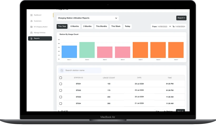Check the box for station ST001
Viewport: 216px width, 126px height.
61,84
